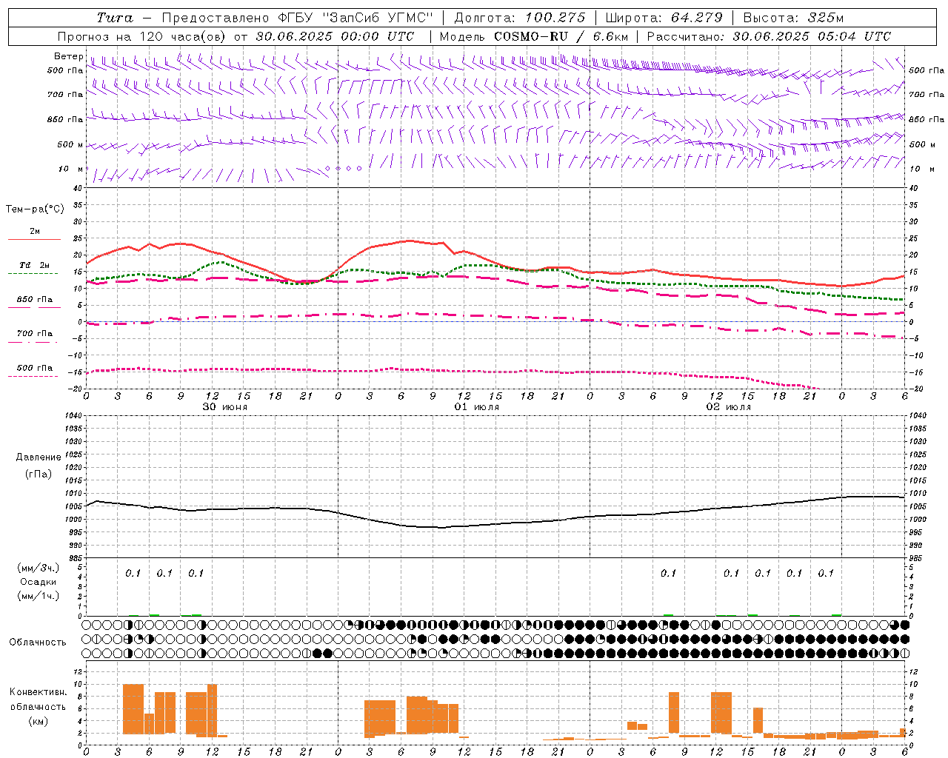948x758 pixels.
Task: Click the computed time "Рассчитано: 30.06.2025 05:04 UTC"
Action: pyautogui.click(x=769, y=36)
